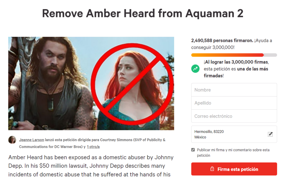Select the Correo electrónico field
The height and width of the screenshot is (178, 286).
234,116
